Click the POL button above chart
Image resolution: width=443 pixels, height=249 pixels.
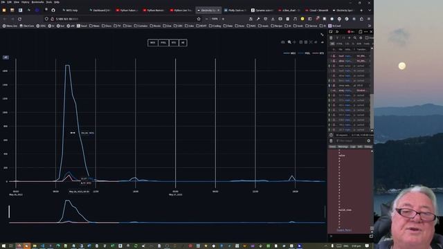point(163,43)
